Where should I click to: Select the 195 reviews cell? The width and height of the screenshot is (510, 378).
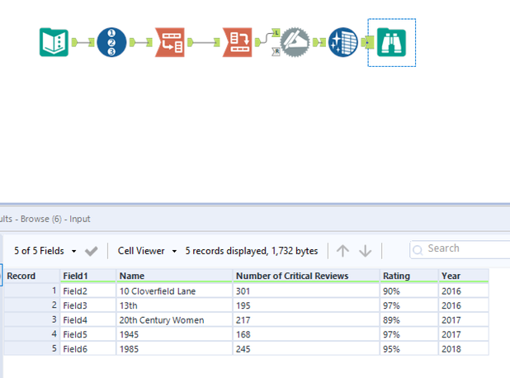click(306, 305)
